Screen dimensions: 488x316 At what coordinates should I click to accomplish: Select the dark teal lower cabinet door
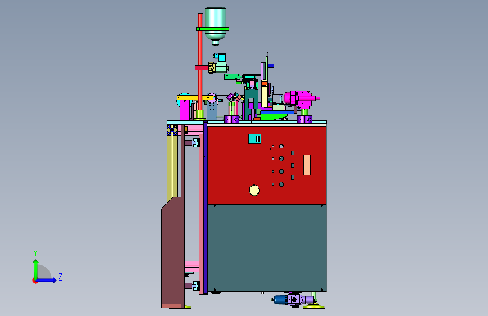coord(266,247)
